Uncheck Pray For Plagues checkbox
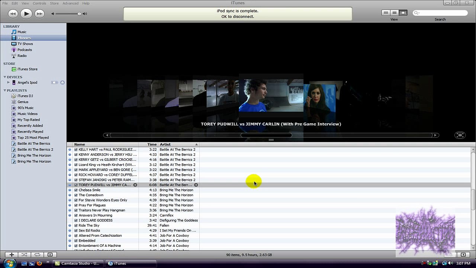Viewport: 476px width, 268px height. (x=76, y=205)
